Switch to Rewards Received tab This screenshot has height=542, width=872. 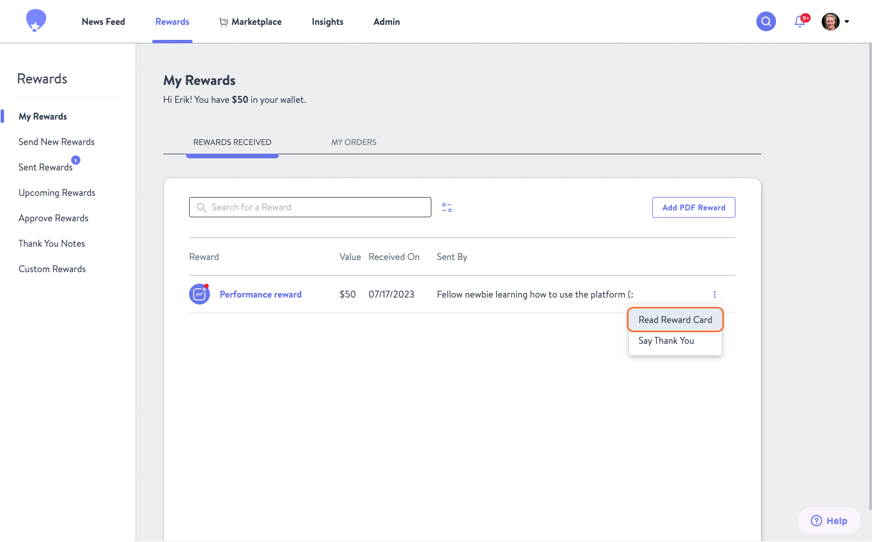coord(232,143)
